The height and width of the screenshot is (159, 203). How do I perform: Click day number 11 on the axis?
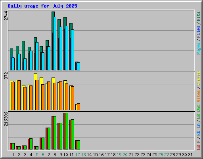71,155
